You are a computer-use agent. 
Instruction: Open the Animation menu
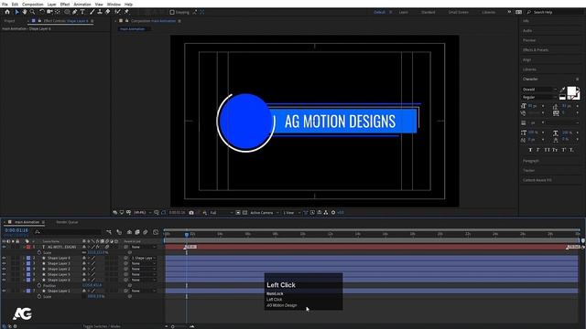[x=82, y=4]
